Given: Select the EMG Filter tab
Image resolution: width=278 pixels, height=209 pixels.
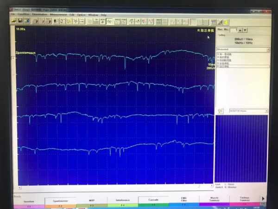Looking at the screenshot, I should tap(183, 202).
